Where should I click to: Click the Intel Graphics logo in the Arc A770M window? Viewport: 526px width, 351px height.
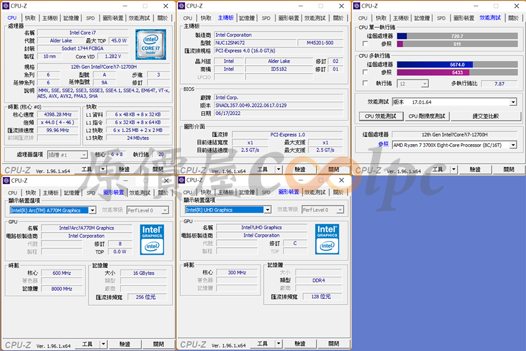point(152,239)
